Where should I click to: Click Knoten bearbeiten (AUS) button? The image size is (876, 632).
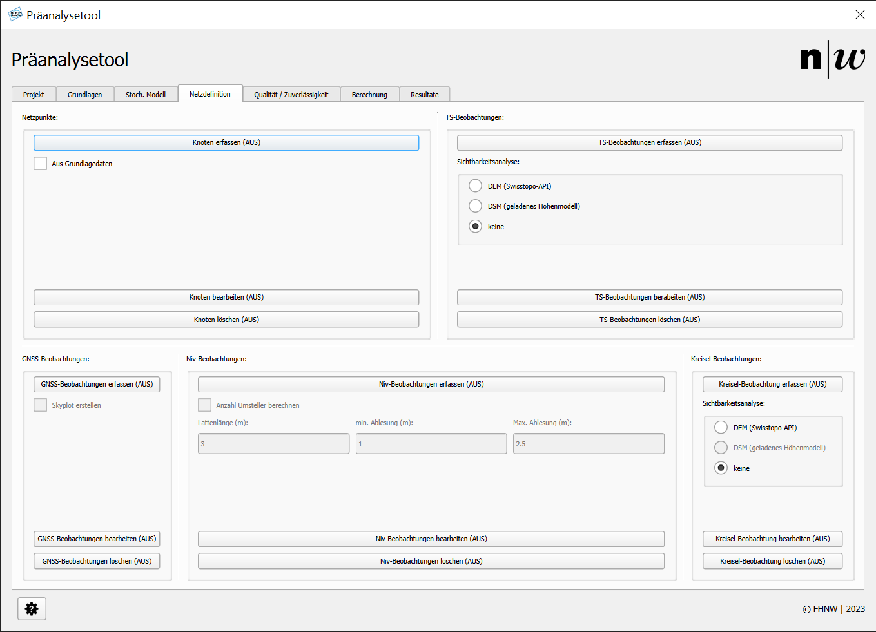(226, 297)
